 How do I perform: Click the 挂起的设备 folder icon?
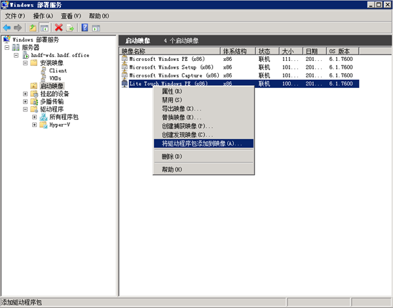coord(34,94)
